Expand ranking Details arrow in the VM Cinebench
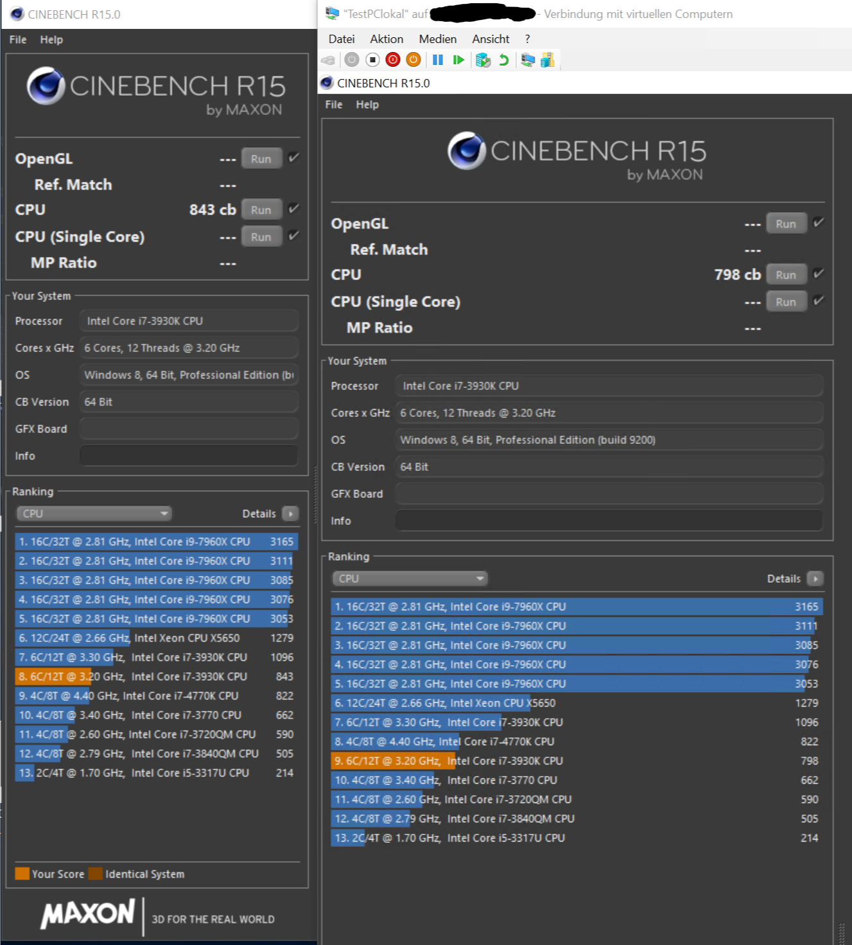This screenshot has height=945, width=852. tap(815, 579)
